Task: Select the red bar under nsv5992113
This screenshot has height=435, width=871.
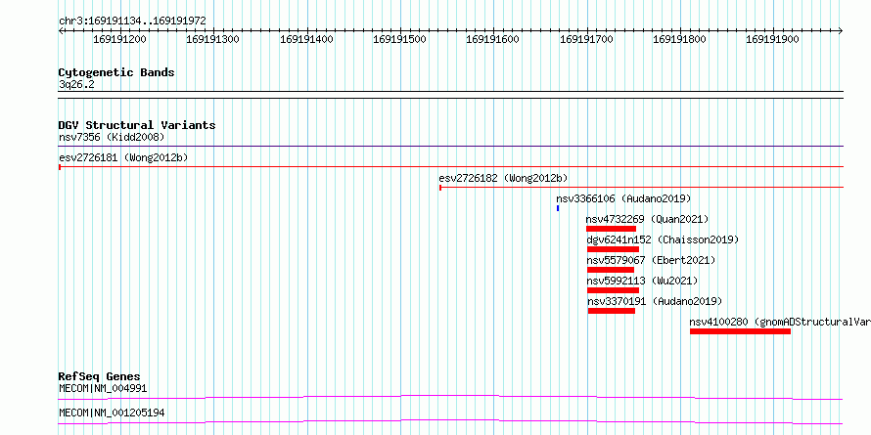Action: click(x=613, y=290)
